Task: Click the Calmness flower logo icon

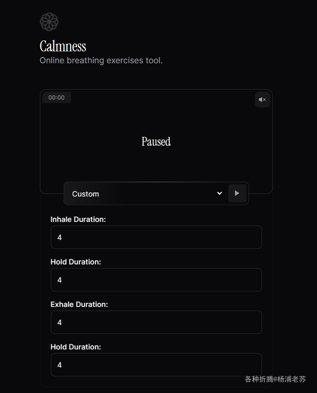Action: [x=49, y=22]
